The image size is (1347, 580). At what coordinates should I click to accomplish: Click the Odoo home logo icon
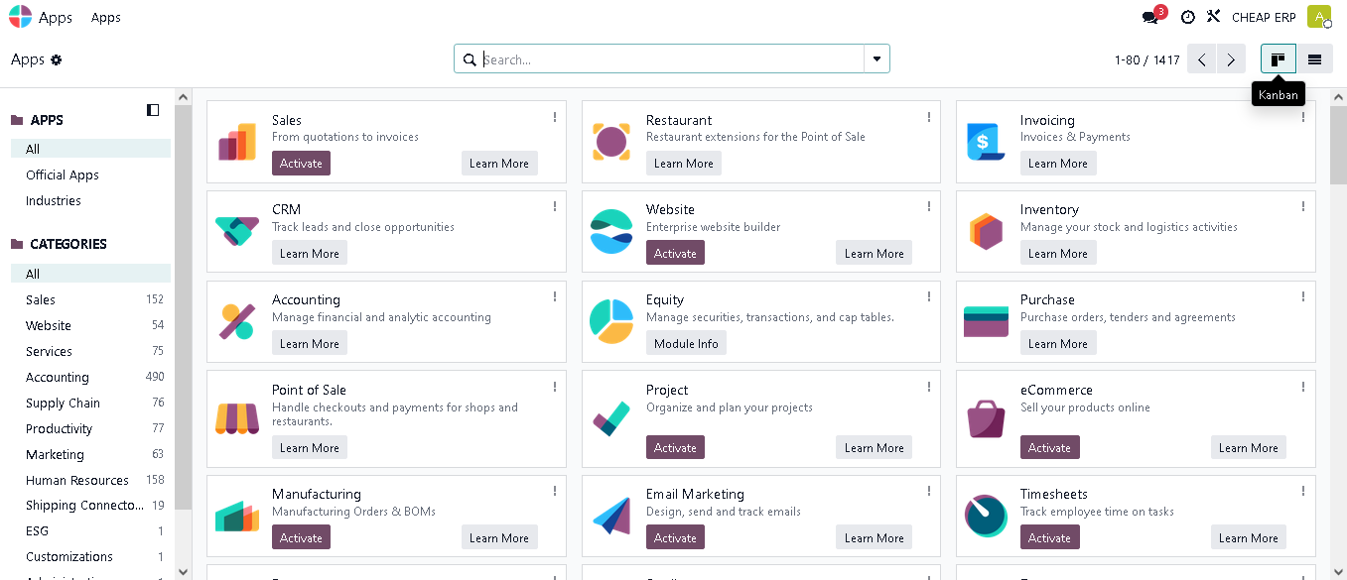click(20, 17)
